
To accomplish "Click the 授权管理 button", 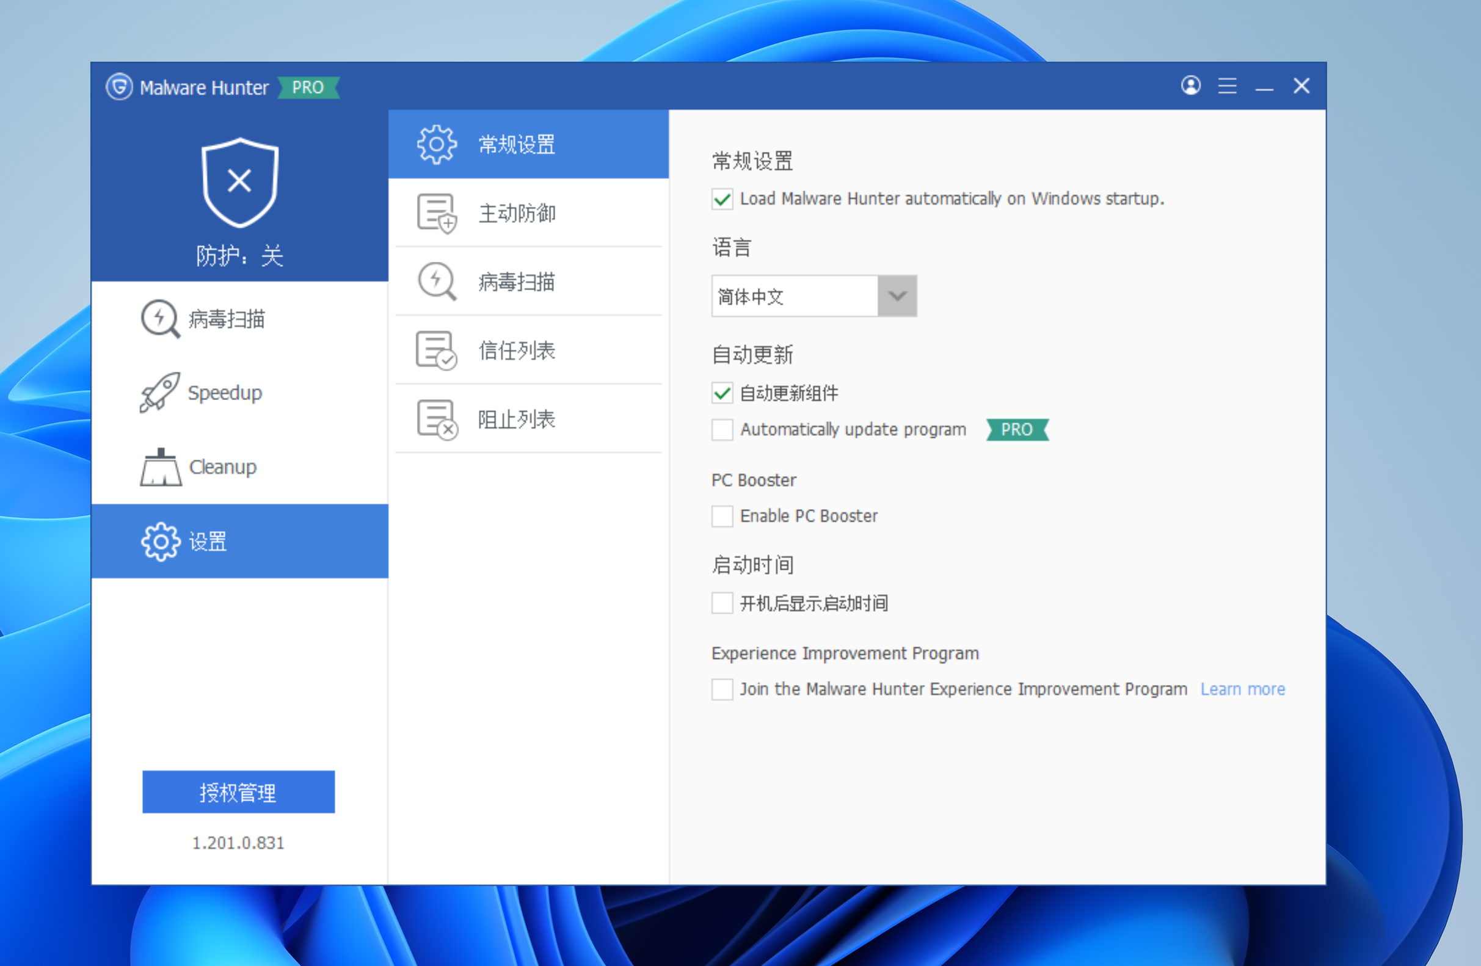I will point(238,792).
